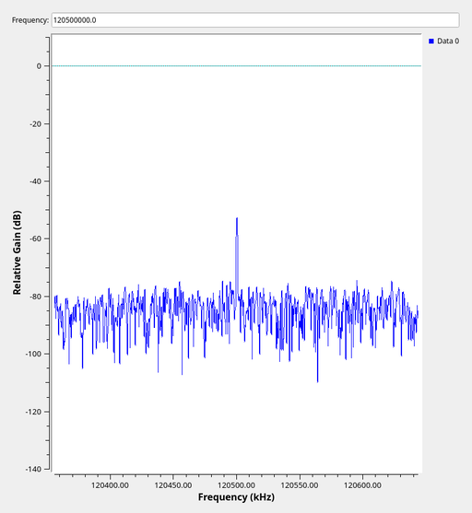
Task: Click the signal peak at 120500 kHz
Action: click(x=237, y=218)
